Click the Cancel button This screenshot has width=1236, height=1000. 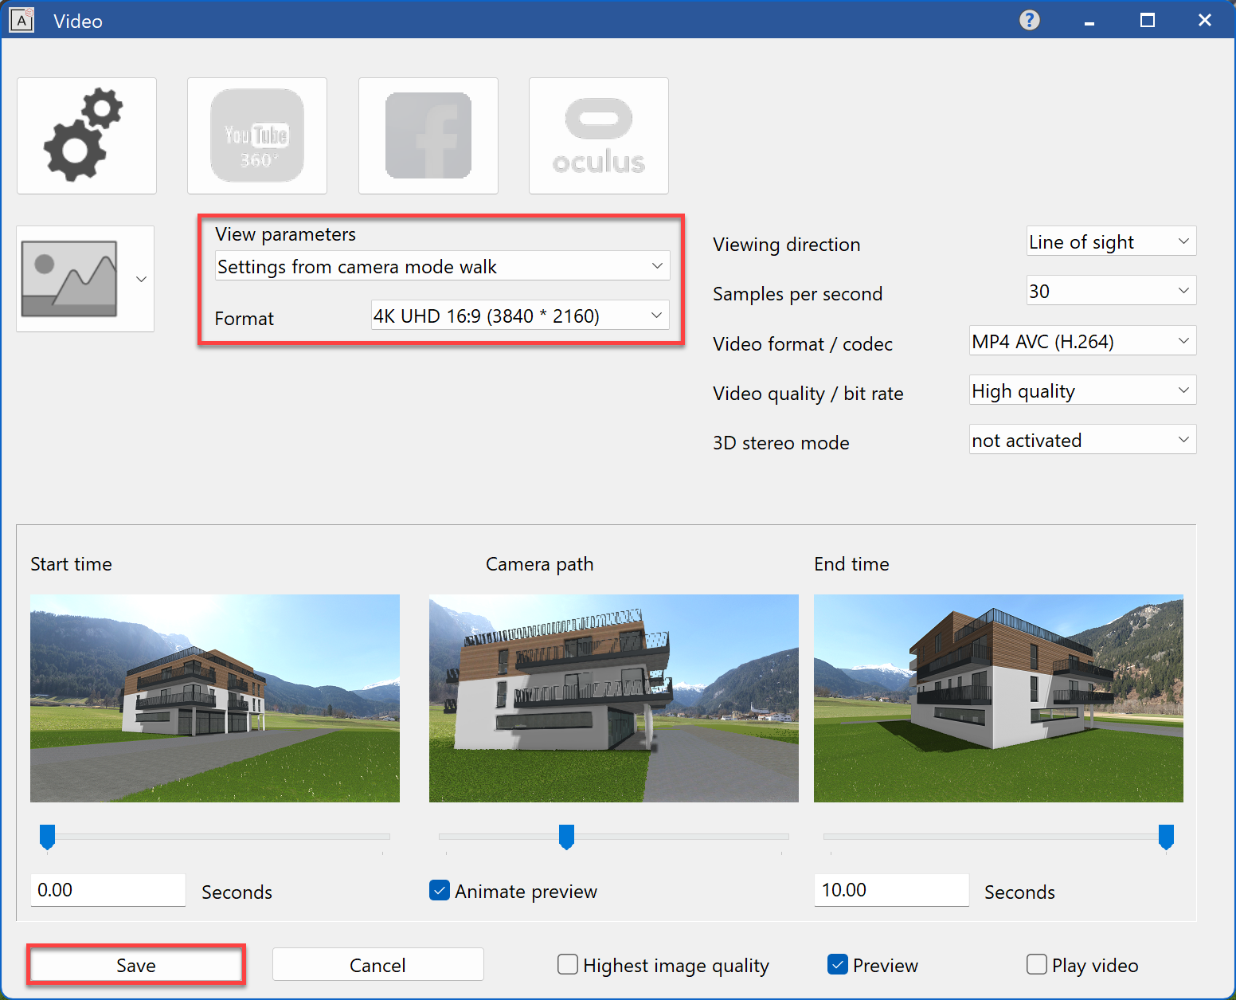(x=377, y=965)
